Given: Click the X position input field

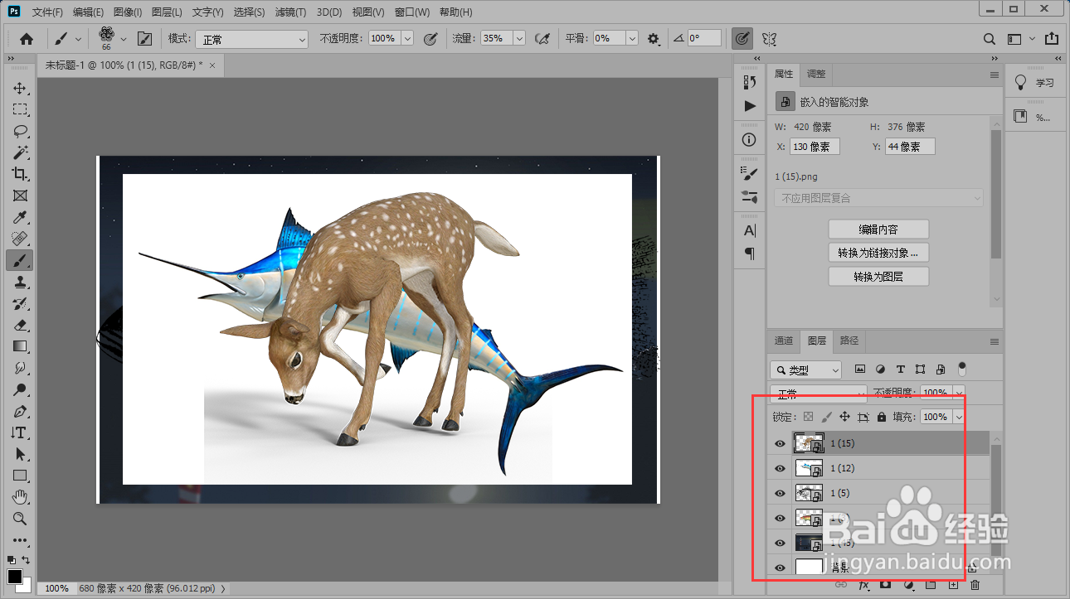Looking at the screenshot, I should 814,147.
